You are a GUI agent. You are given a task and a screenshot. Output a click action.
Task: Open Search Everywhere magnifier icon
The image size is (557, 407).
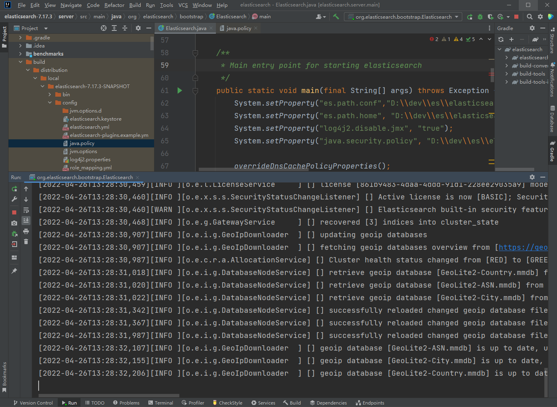(x=530, y=17)
